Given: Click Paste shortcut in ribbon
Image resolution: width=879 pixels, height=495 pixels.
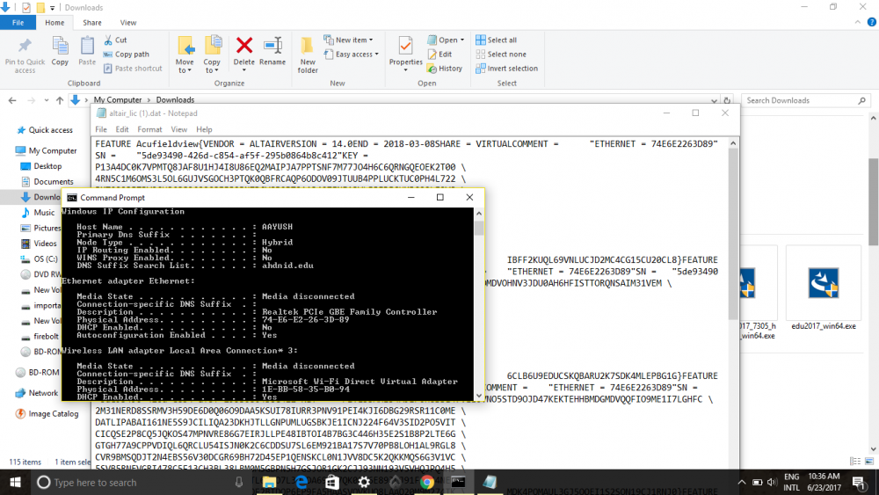Looking at the screenshot, I should pos(133,69).
